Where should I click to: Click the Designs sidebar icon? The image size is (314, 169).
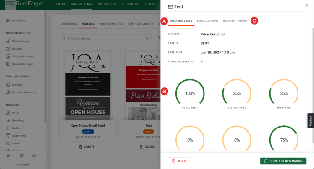[8, 49]
